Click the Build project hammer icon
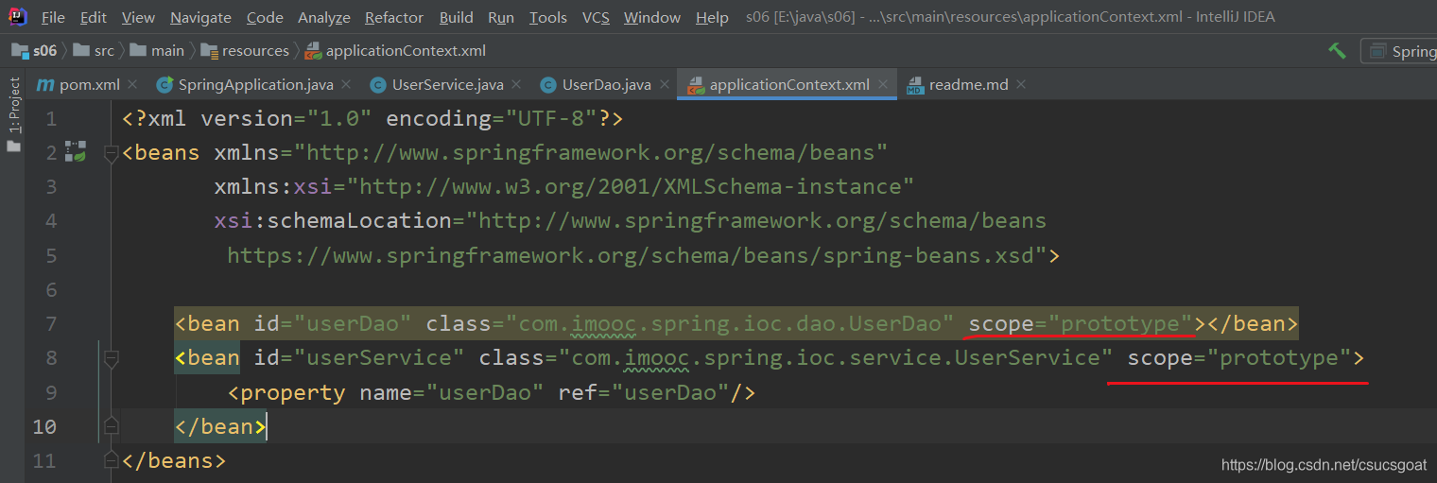 (1337, 50)
